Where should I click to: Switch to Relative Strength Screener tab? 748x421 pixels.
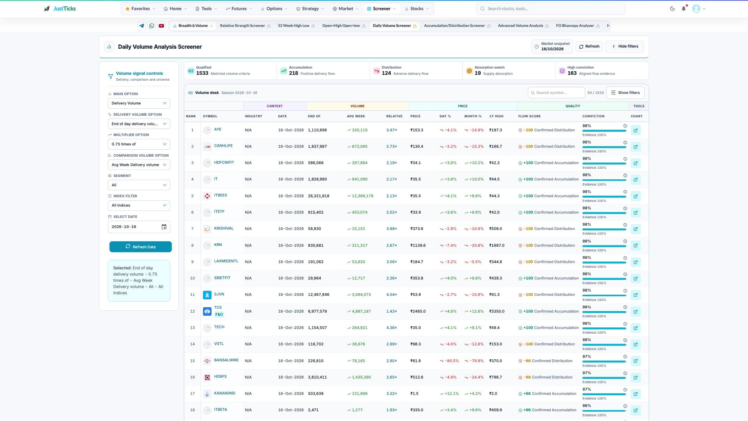point(245,26)
